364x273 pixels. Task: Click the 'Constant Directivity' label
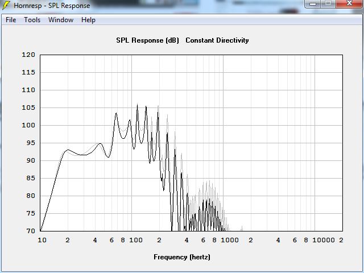217,40
